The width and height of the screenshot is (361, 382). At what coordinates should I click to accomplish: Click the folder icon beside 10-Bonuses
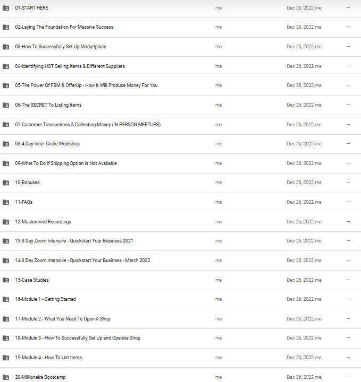click(6, 183)
